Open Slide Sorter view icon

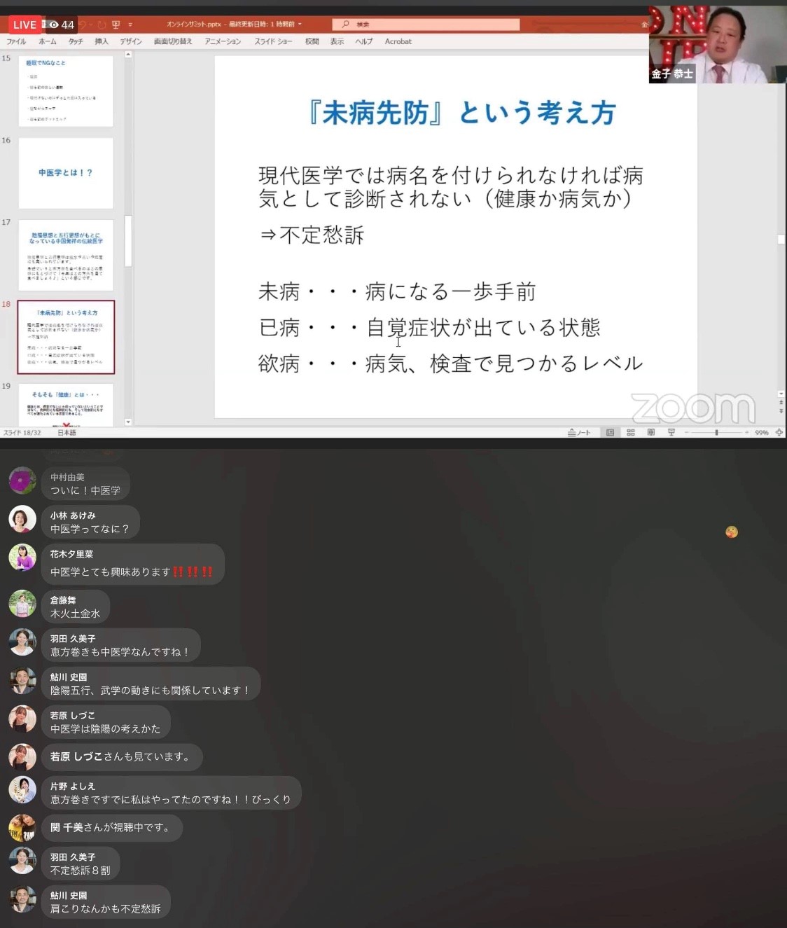coord(630,433)
